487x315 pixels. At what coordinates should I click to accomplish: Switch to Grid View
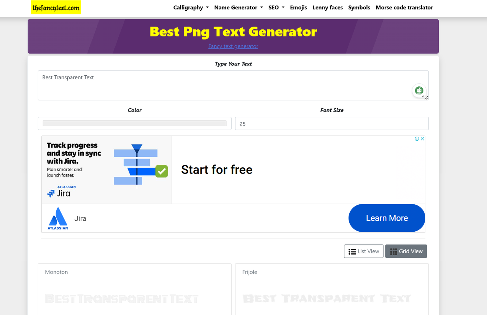click(x=406, y=251)
